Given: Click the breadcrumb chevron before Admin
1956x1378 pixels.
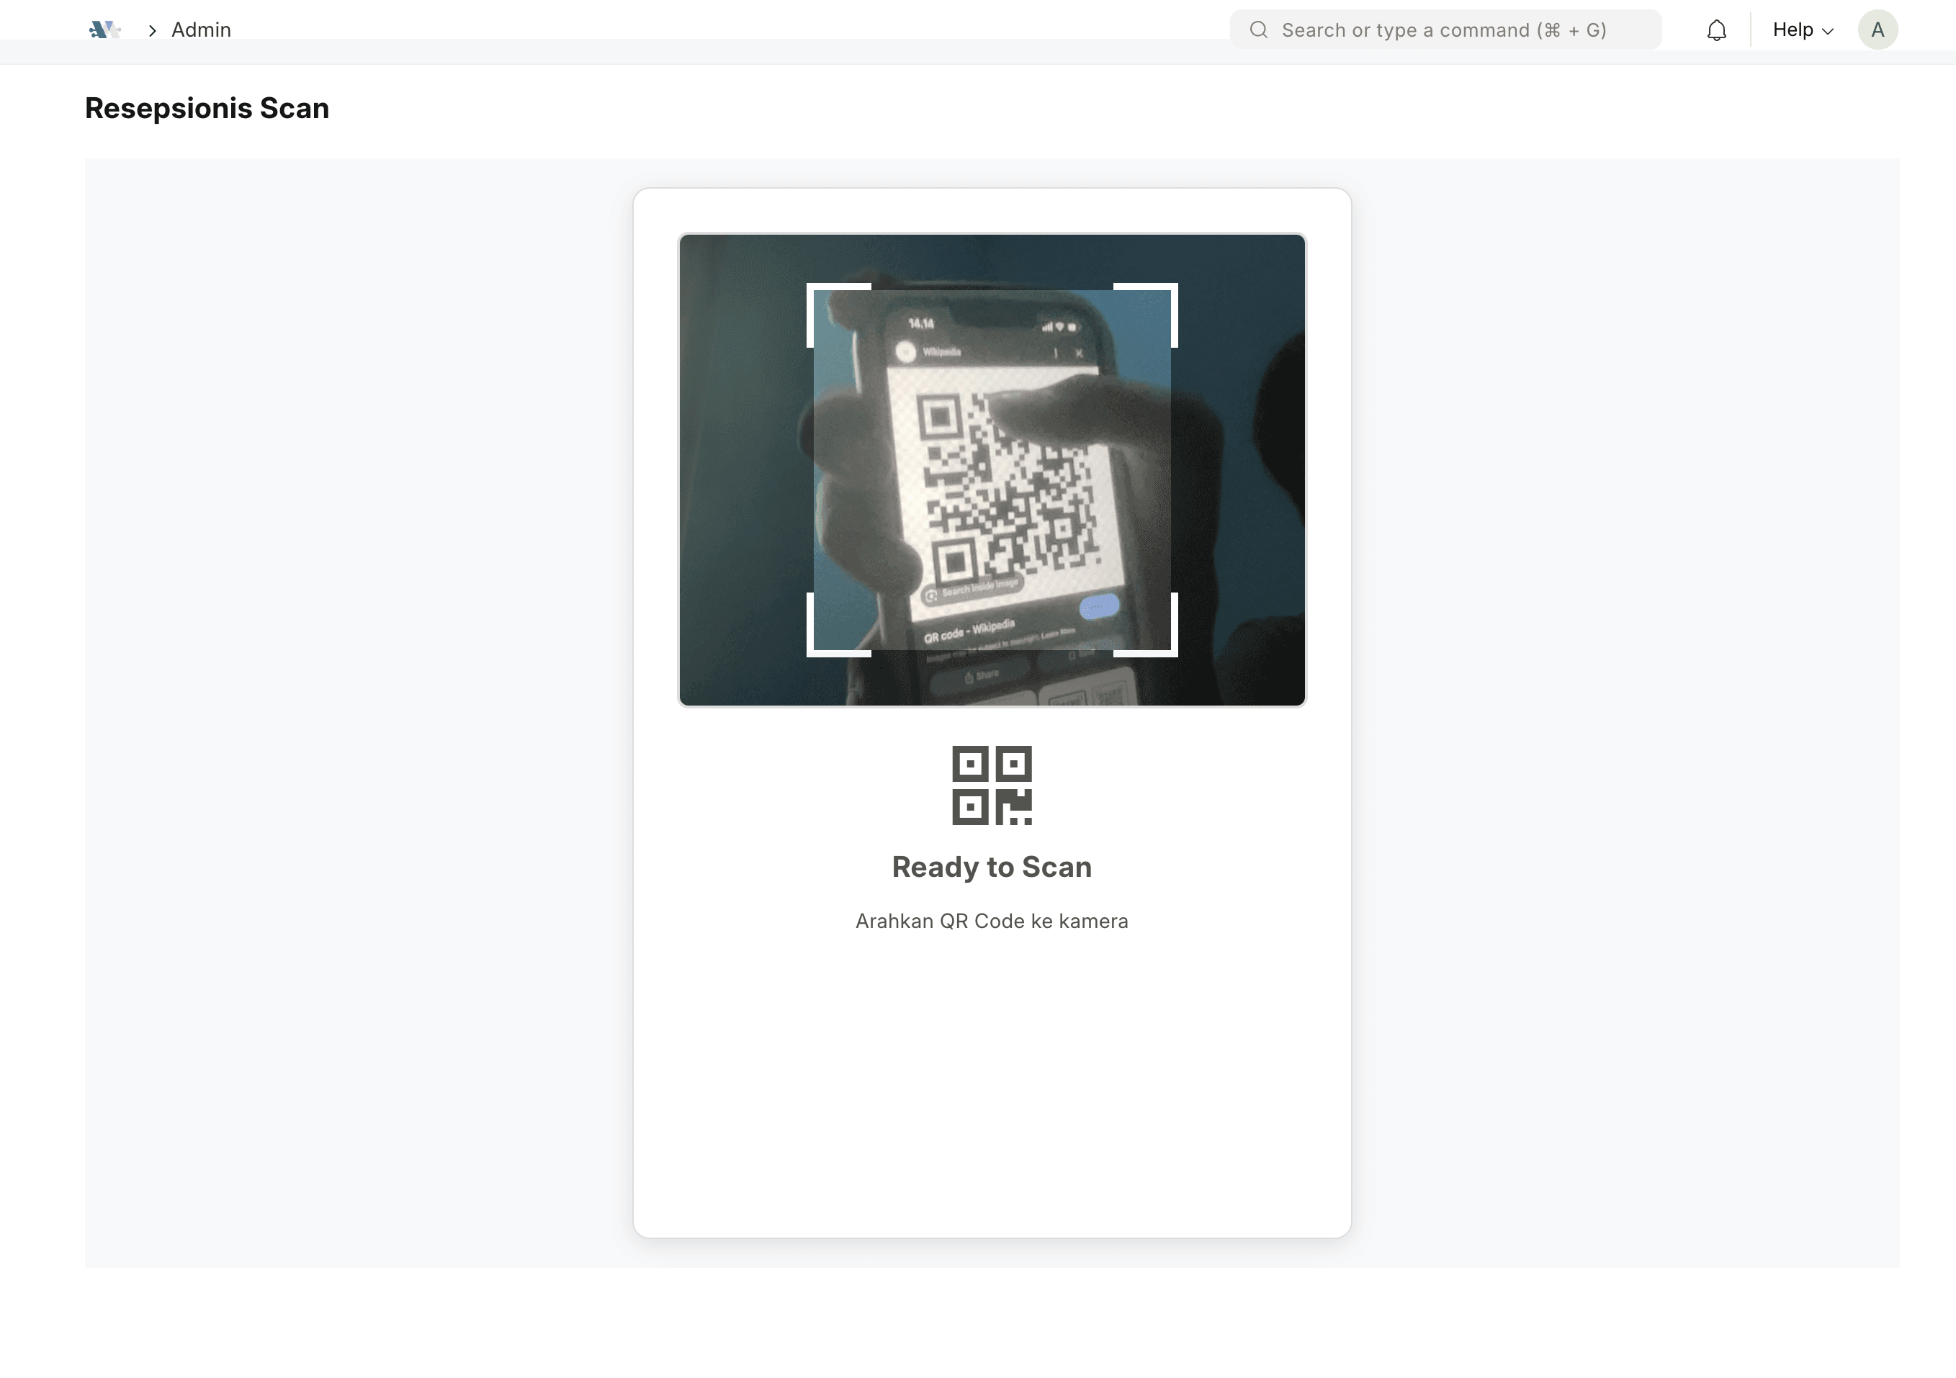Looking at the screenshot, I should click(x=152, y=31).
